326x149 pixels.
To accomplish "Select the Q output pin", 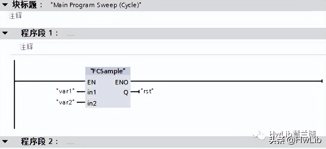I will point(126,93).
